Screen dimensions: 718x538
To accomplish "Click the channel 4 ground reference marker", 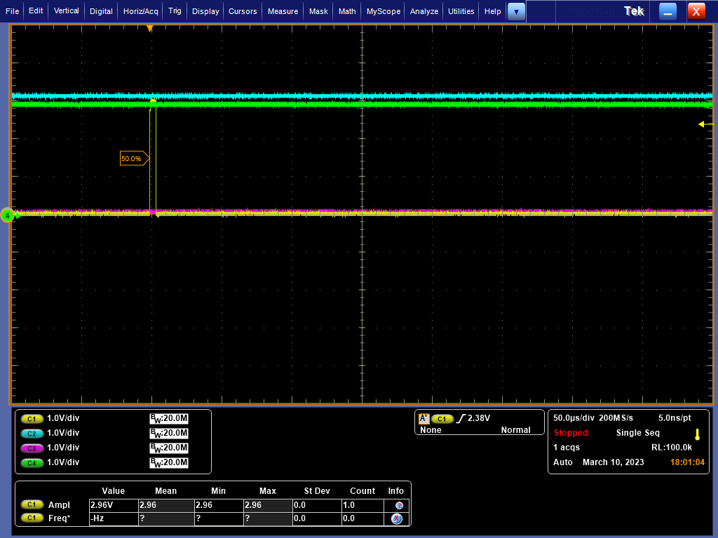I will (8, 216).
